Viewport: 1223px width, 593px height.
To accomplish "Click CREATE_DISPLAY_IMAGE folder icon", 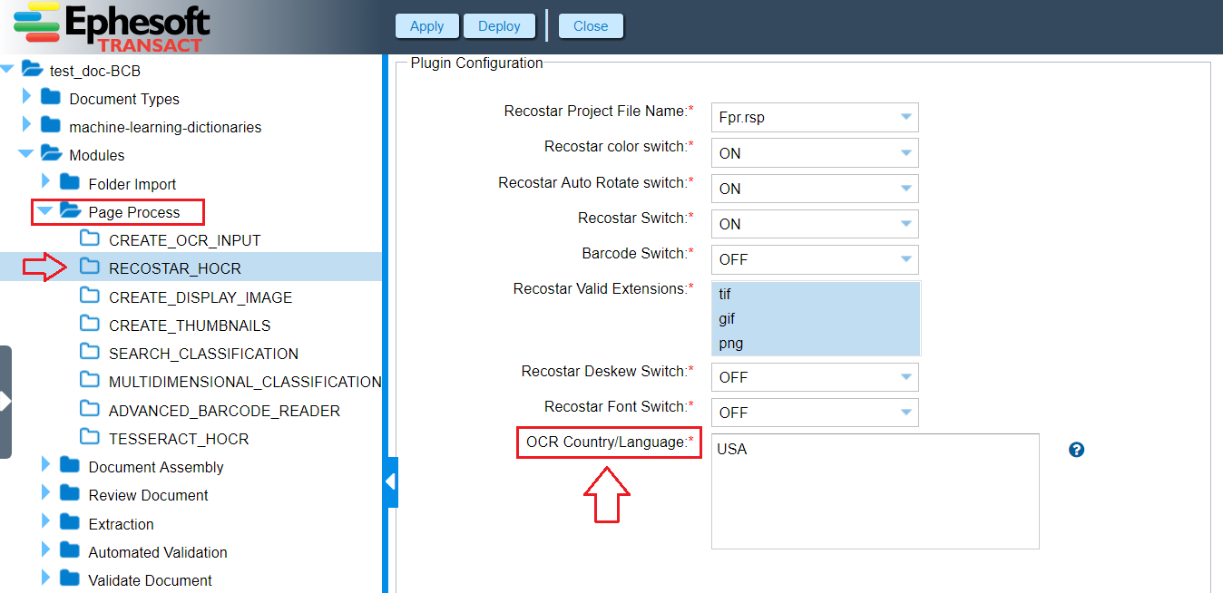I will 89,296.
